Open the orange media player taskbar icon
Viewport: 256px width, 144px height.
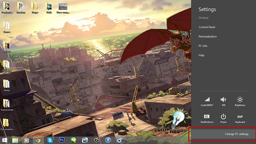26,140
